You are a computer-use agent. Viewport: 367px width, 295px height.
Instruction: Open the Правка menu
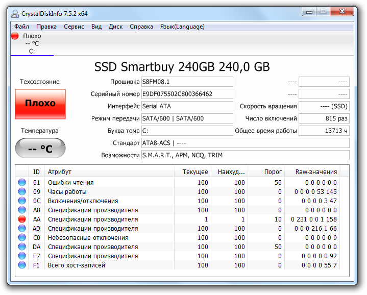pos(46,27)
